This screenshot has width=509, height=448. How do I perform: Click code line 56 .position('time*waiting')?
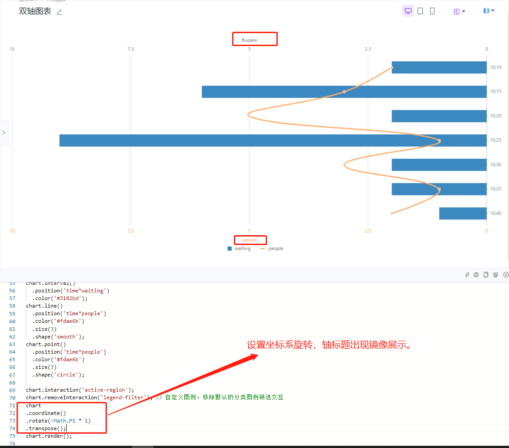[71, 291]
